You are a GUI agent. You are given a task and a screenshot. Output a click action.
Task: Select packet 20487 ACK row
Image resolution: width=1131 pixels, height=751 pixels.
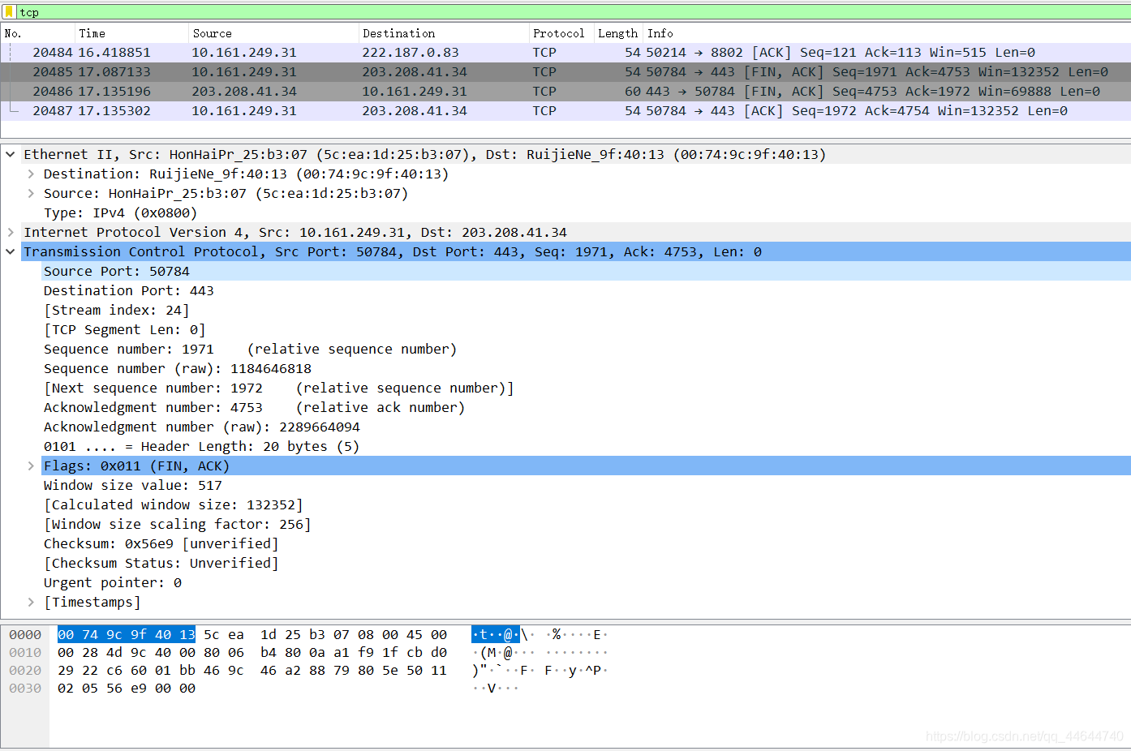click(565, 111)
